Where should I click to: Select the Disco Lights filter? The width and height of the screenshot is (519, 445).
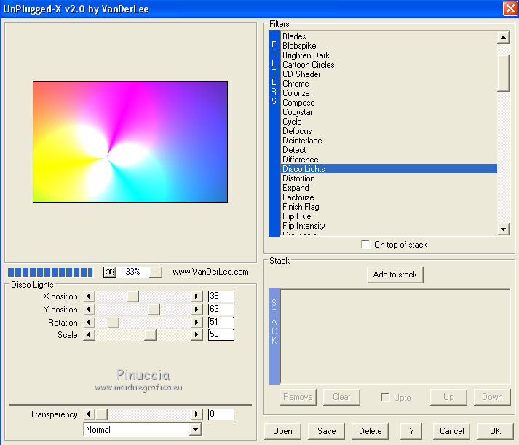click(x=389, y=169)
